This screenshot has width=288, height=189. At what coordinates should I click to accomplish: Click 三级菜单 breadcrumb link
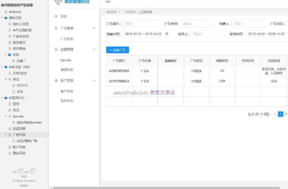pos(146,12)
